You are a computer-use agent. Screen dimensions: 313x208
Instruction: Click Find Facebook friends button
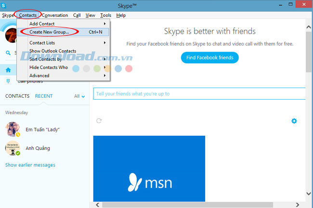point(209,57)
